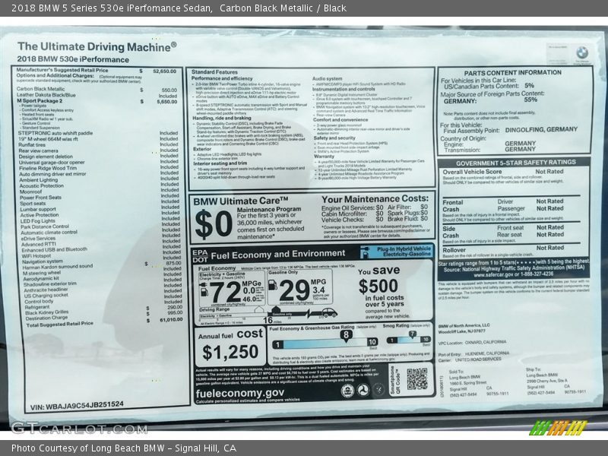This screenshot has height=456, width=608.
Task: Click the car icon on the driving range bar
Action: 329,312
